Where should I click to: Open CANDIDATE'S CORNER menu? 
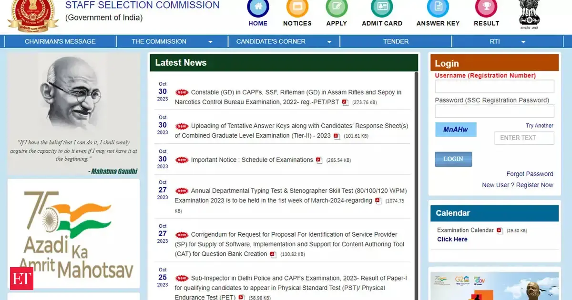pyautogui.click(x=271, y=41)
